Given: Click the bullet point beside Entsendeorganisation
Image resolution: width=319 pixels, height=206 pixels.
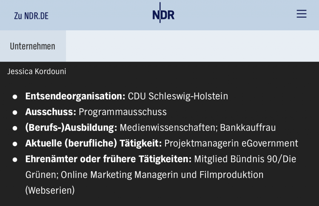Looking at the screenshot, I should pos(15,97).
